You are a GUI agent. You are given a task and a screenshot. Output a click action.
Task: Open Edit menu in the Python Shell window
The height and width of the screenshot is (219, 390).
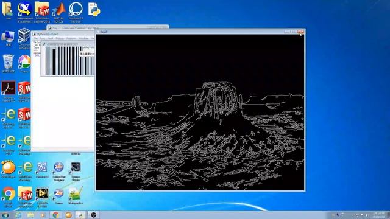coord(43,38)
